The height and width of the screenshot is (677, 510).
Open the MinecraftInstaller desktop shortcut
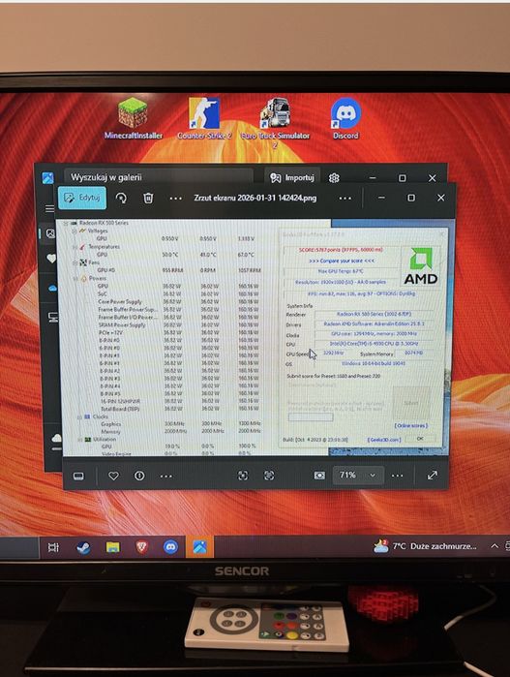point(134,118)
